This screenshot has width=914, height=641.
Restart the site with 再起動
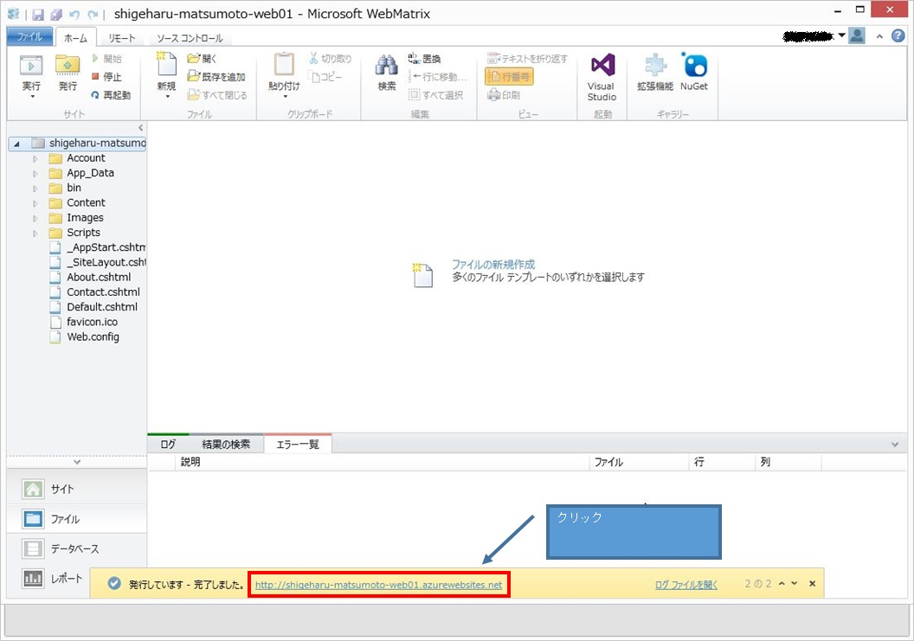click(111, 95)
